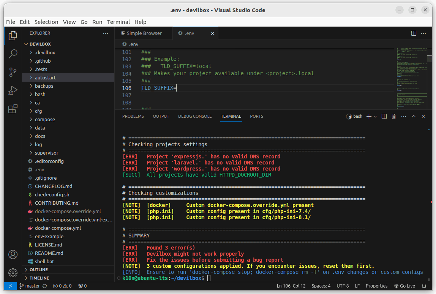Expand the autostart folder
The height and width of the screenshot is (294, 436).
click(x=45, y=77)
